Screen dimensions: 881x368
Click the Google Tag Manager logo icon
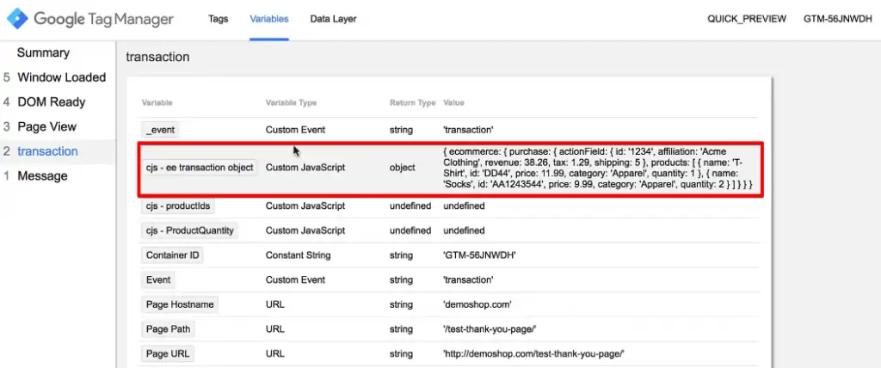[17, 19]
